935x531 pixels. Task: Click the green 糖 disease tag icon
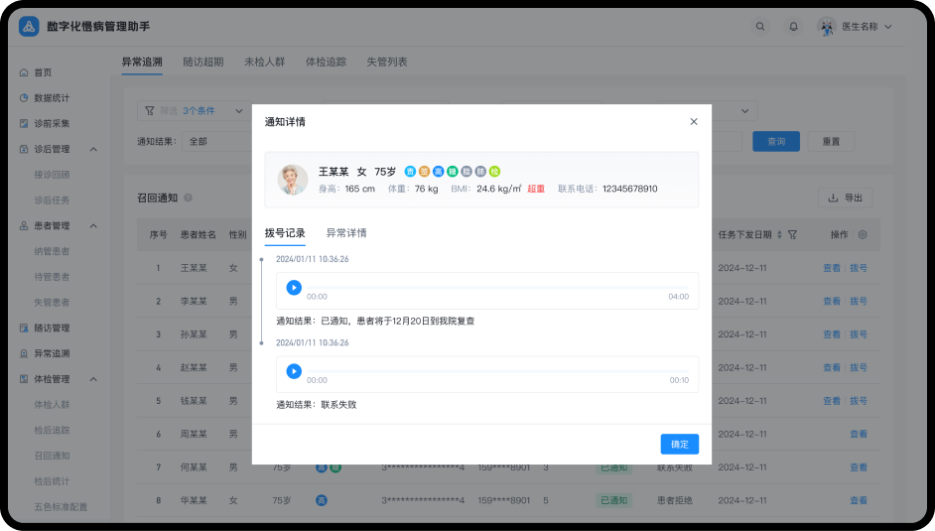(x=453, y=172)
